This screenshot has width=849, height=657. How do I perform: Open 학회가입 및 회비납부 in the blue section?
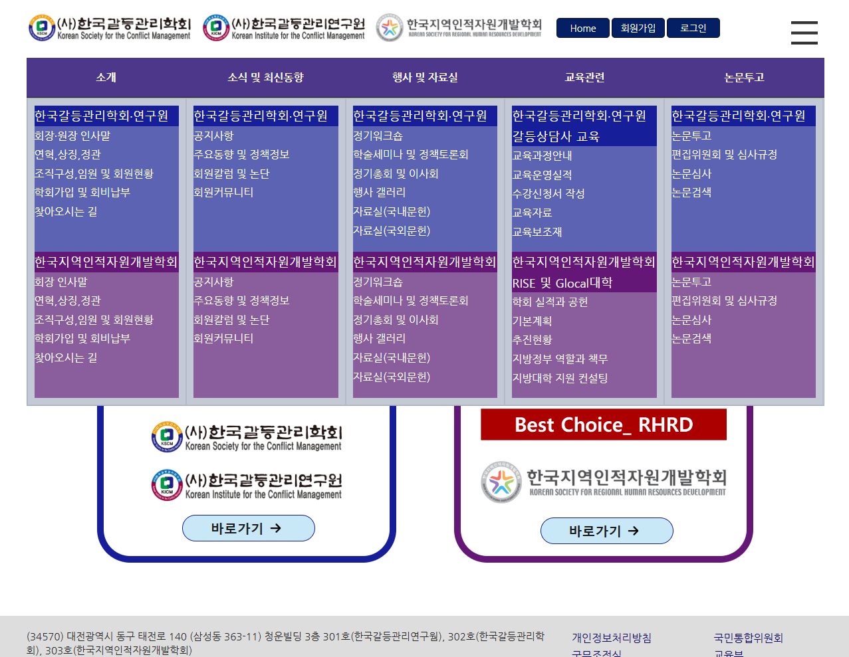tap(82, 192)
